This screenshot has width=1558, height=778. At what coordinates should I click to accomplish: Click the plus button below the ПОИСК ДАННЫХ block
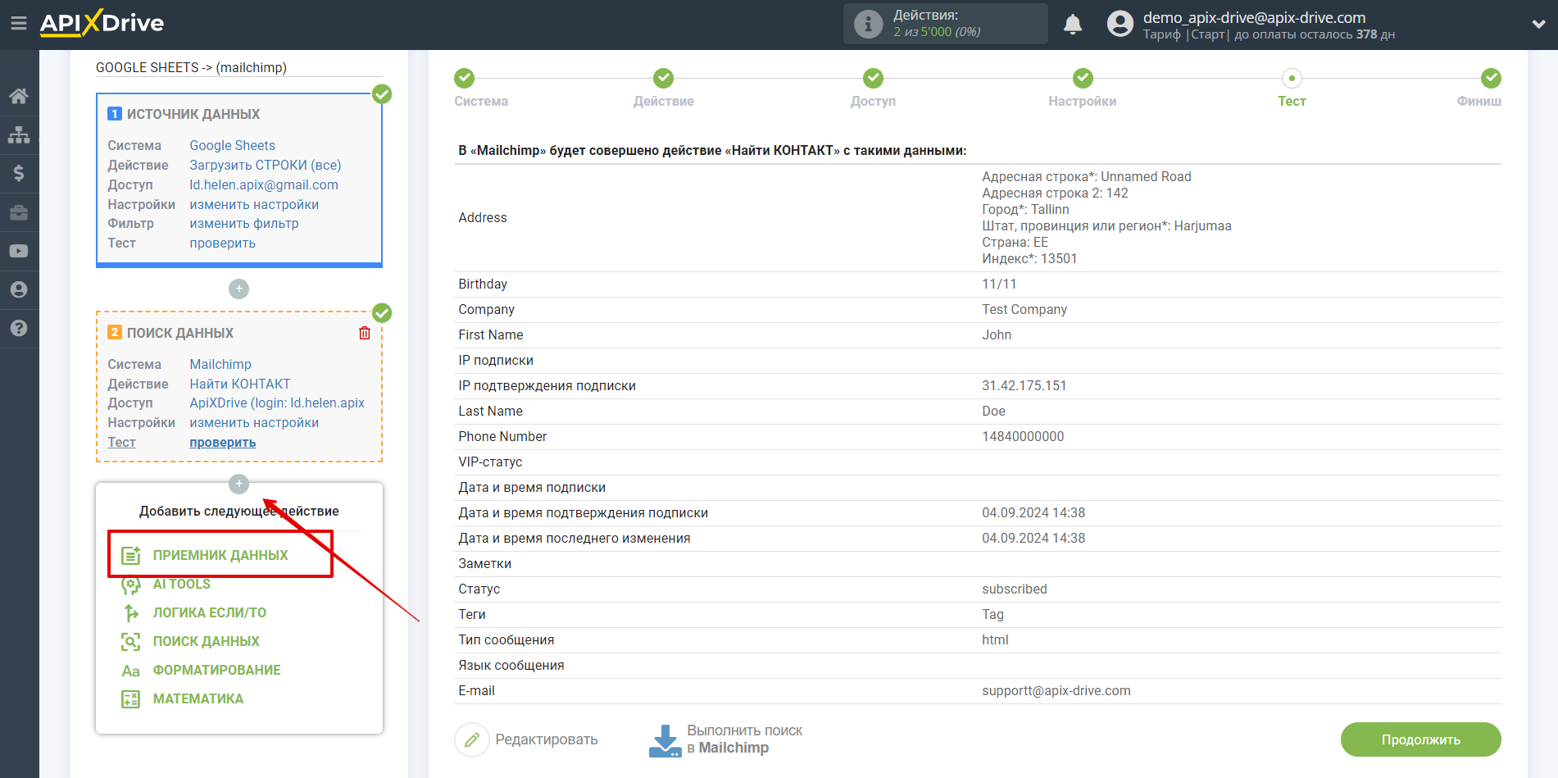[238, 484]
